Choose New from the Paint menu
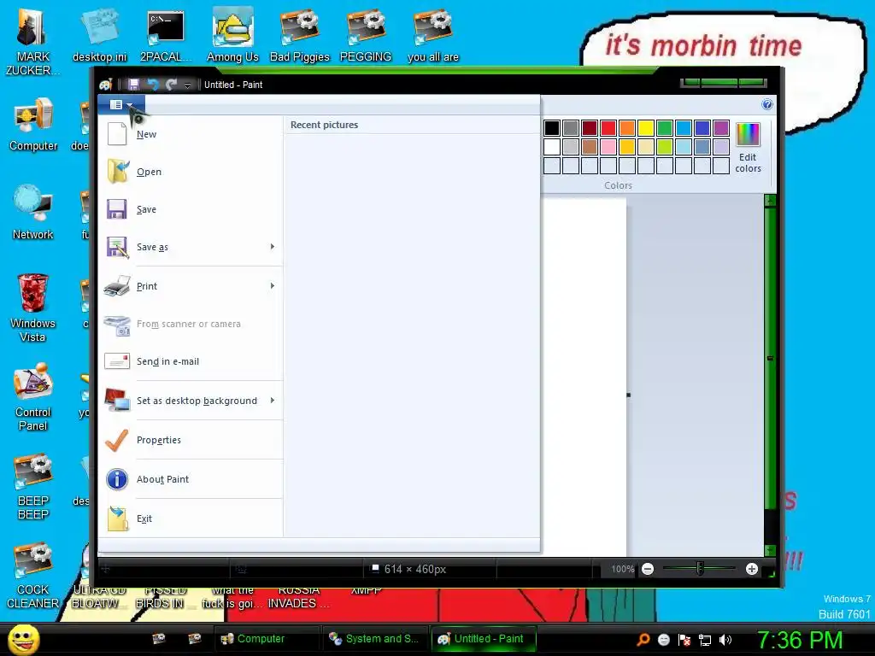The image size is (875, 656). point(191,134)
